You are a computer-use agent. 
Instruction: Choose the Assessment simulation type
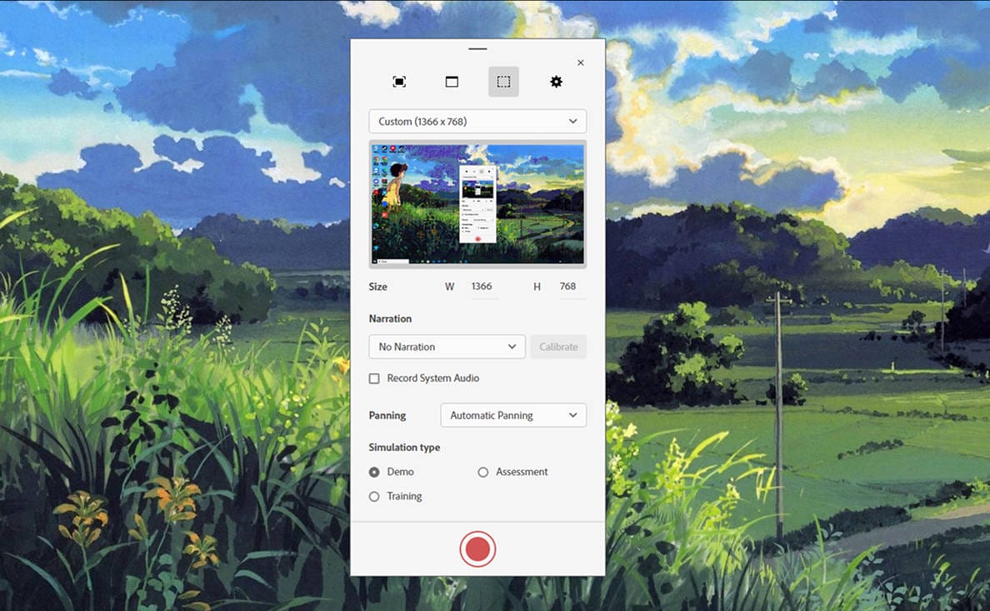point(482,472)
